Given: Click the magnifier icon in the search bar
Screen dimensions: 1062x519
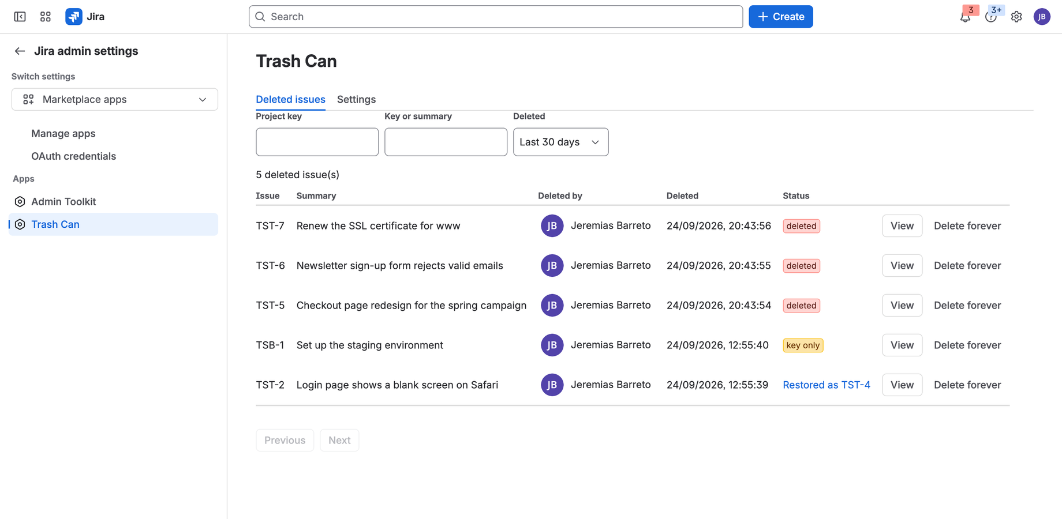Looking at the screenshot, I should pos(260,17).
